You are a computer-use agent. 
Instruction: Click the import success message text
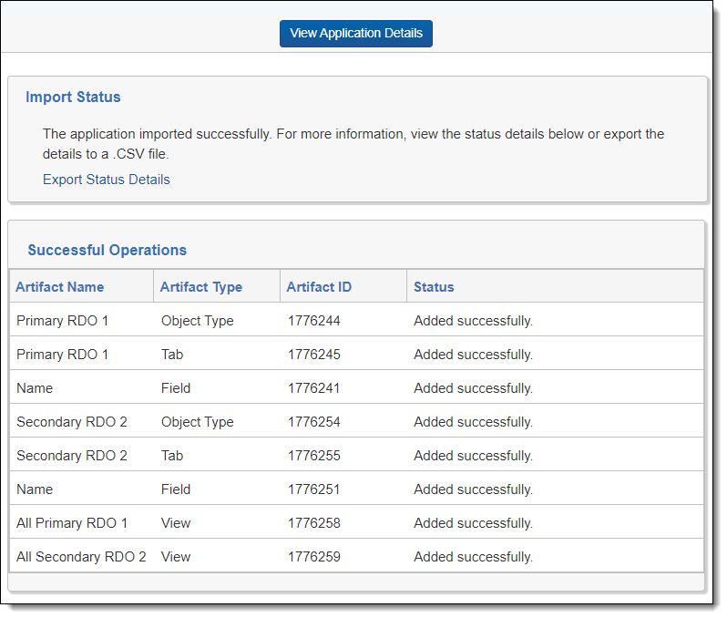(353, 144)
